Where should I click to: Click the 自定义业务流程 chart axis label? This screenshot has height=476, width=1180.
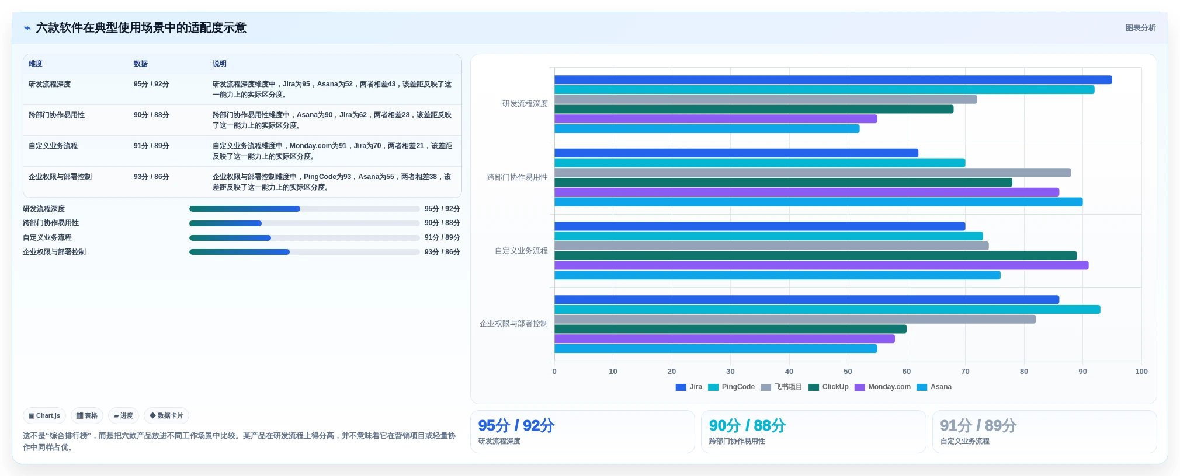[x=521, y=251]
